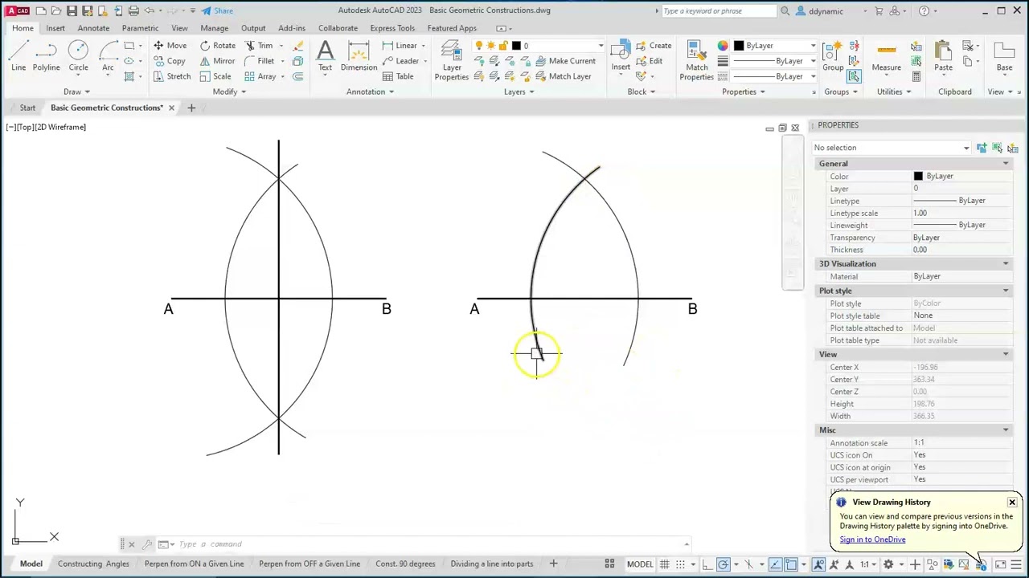The height and width of the screenshot is (578, 1029).
Task: Click Sign in to OneDrive link
Action: [x=872, y=539]
